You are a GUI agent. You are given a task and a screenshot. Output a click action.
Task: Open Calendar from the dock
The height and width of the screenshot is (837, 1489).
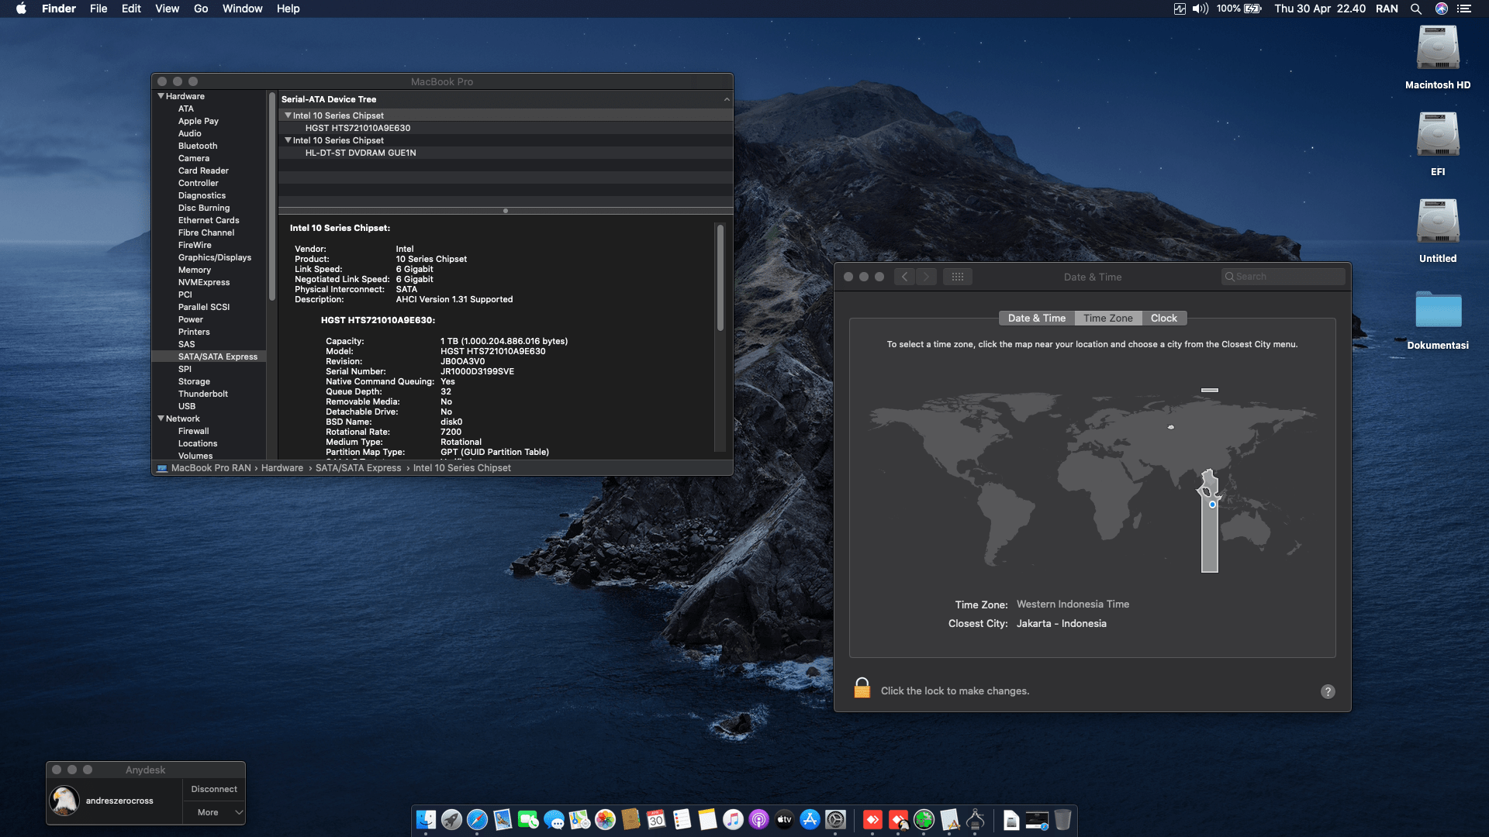pos(656,819)
